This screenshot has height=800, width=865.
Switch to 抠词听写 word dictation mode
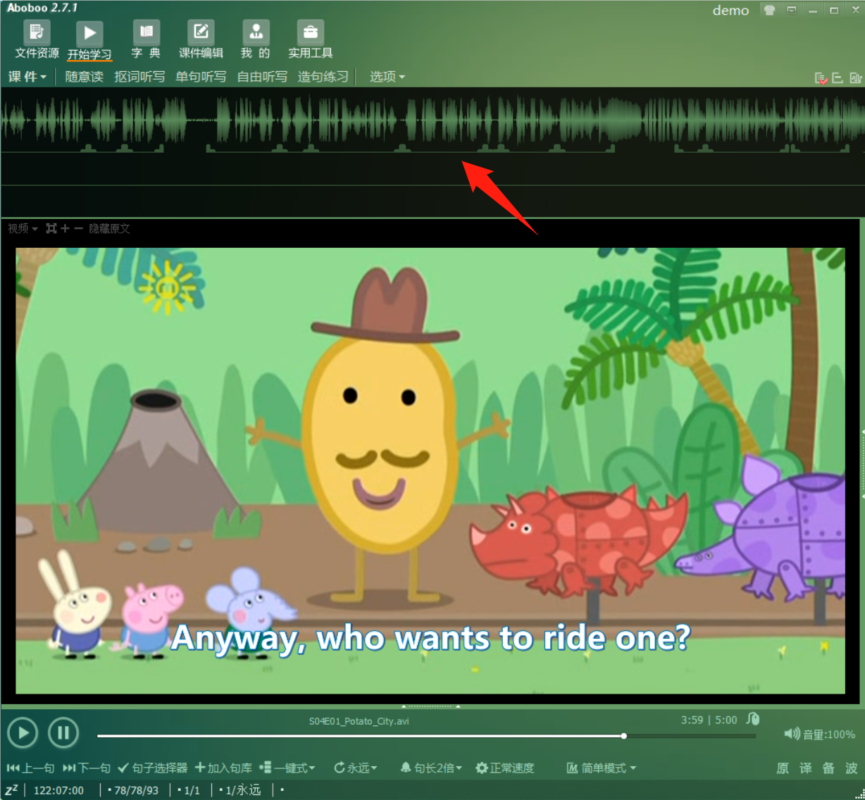[139, 77]
